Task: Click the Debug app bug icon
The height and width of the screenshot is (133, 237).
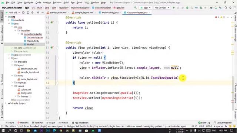Action: click(187, 7)
